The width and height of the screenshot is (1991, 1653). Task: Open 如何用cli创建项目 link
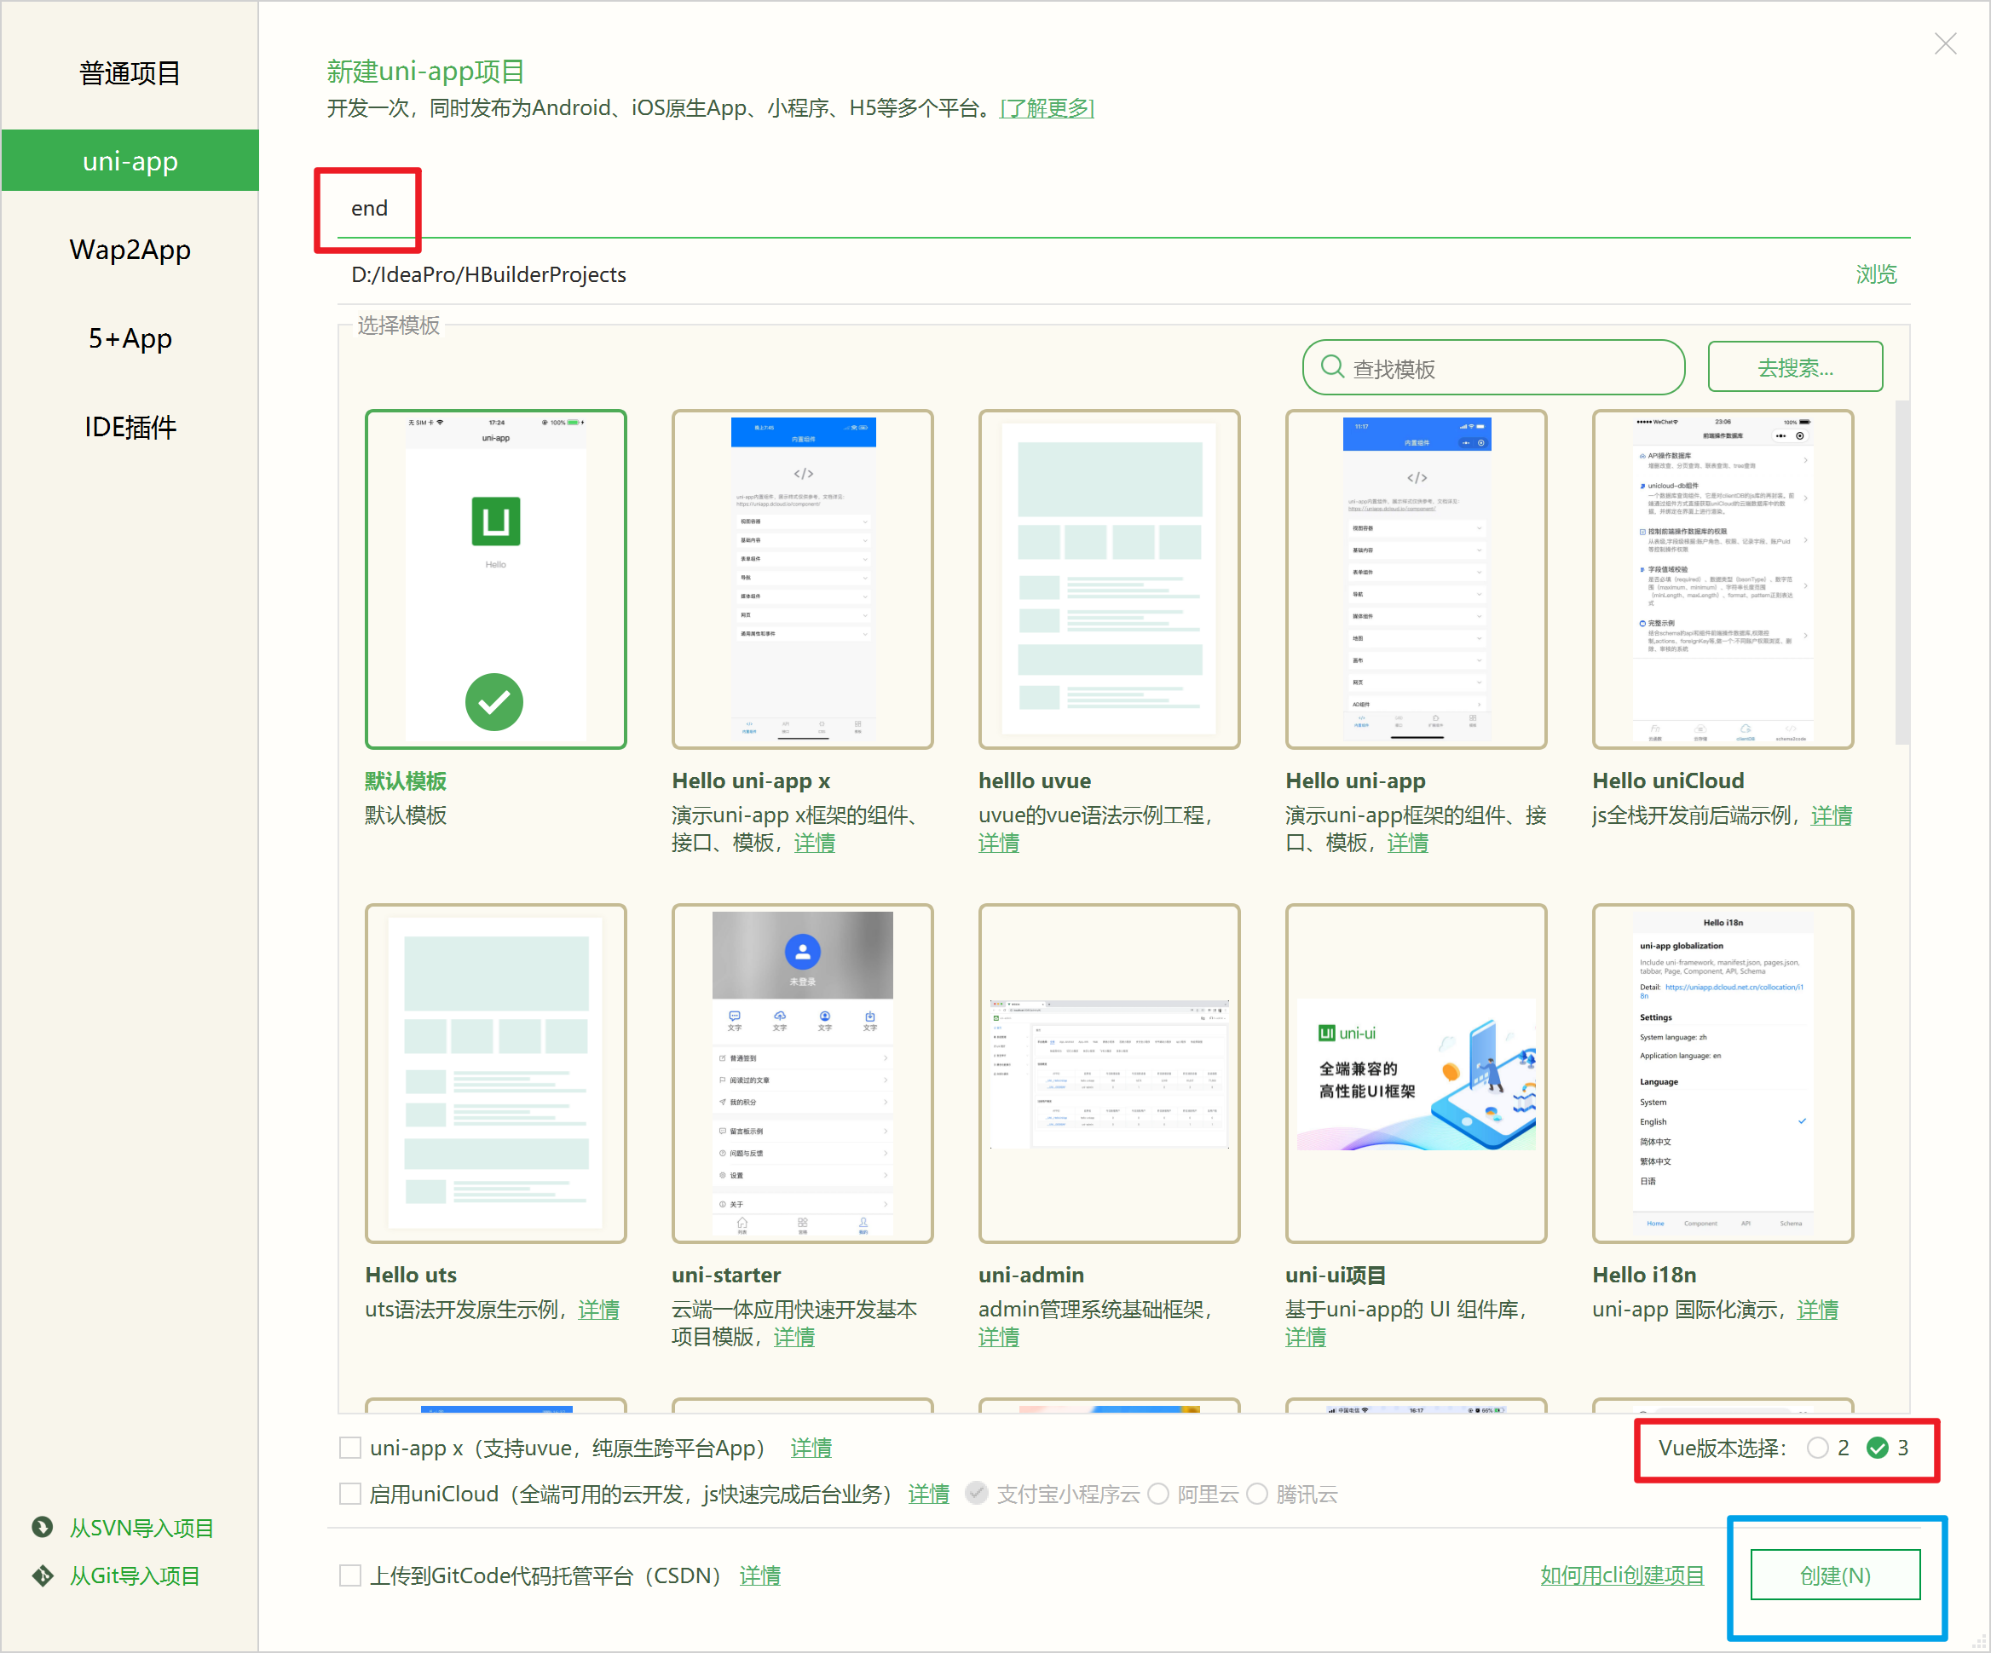click(1621, 1575)
